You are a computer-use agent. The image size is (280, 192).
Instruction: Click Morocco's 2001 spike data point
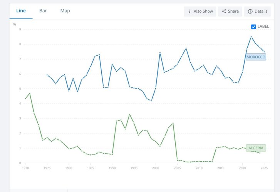tap(160, 53)
